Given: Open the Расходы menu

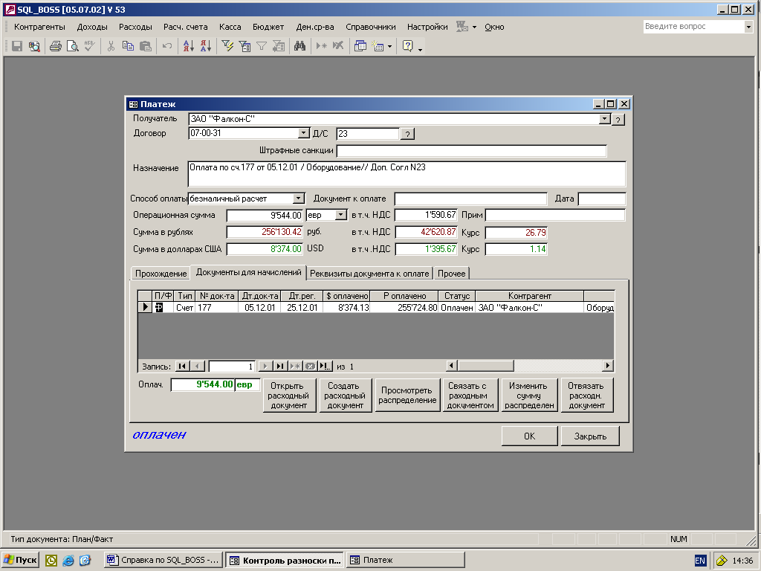Looking at the screenshot, I should 135,27.
